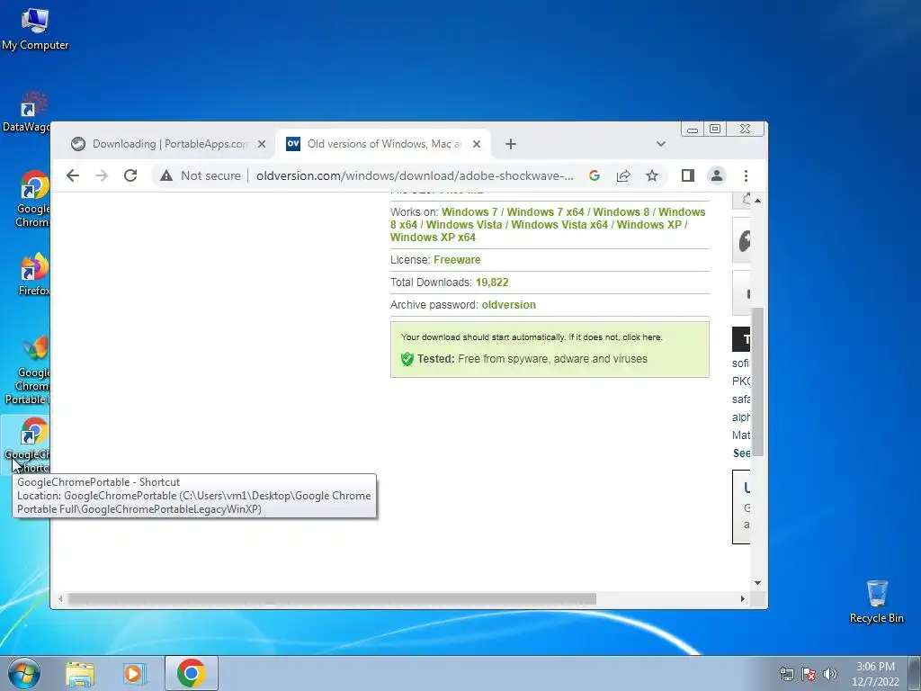Image resolution: width=921 pixels, height=691 pixels.
Task: Select the GoogleChromePortable Shortcut icon
Action: [27, 444]
